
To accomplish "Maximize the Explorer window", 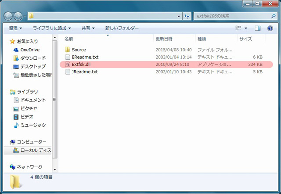I will coord(257,4).
